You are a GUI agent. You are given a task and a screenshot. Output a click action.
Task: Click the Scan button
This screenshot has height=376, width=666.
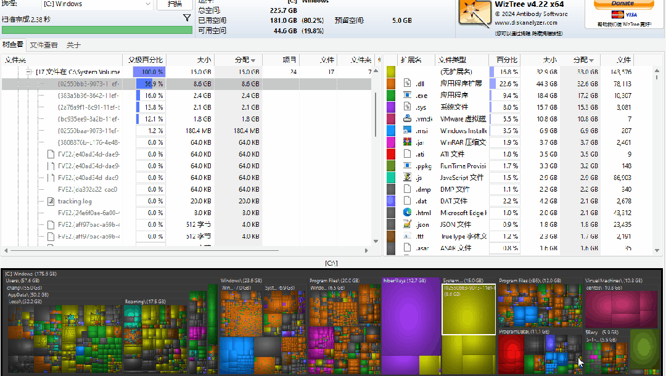(175, 4)
